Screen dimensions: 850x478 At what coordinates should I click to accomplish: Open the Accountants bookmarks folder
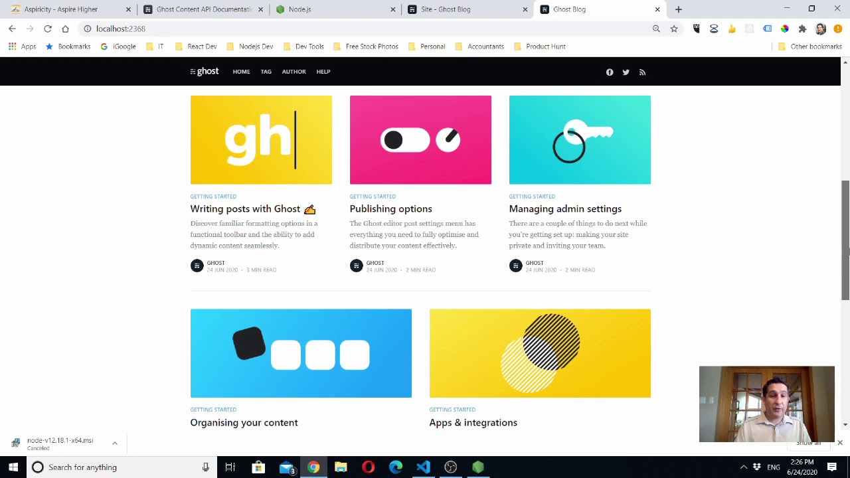(x=479, y=46)
